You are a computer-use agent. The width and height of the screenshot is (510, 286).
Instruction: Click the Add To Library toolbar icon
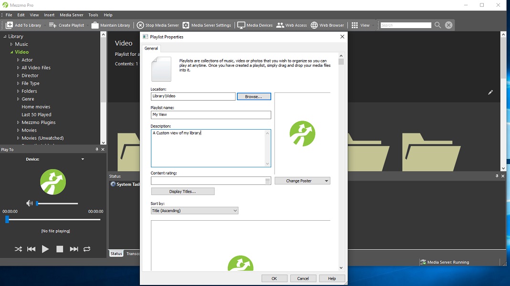point(10,25)
